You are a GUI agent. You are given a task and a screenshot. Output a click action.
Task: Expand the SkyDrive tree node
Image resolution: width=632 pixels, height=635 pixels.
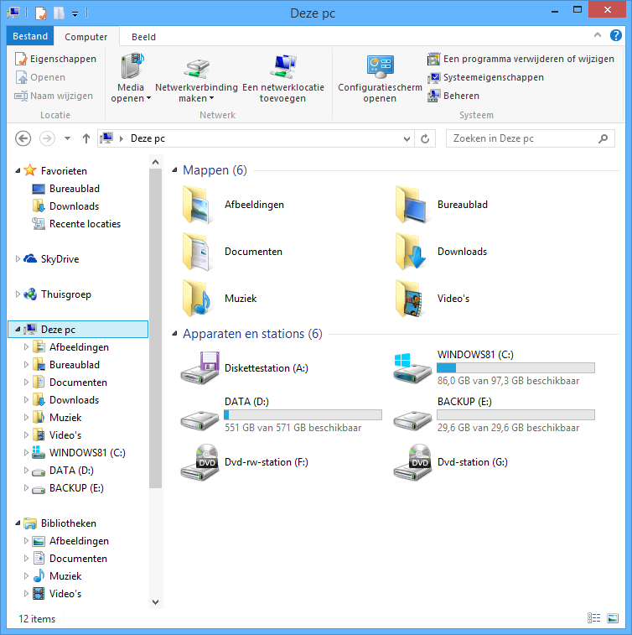18,259
